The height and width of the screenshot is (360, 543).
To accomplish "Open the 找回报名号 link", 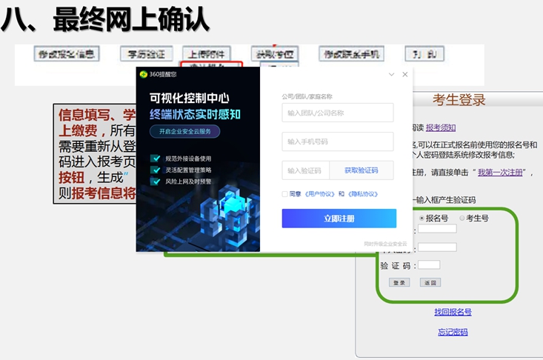I will click(453, 313).
